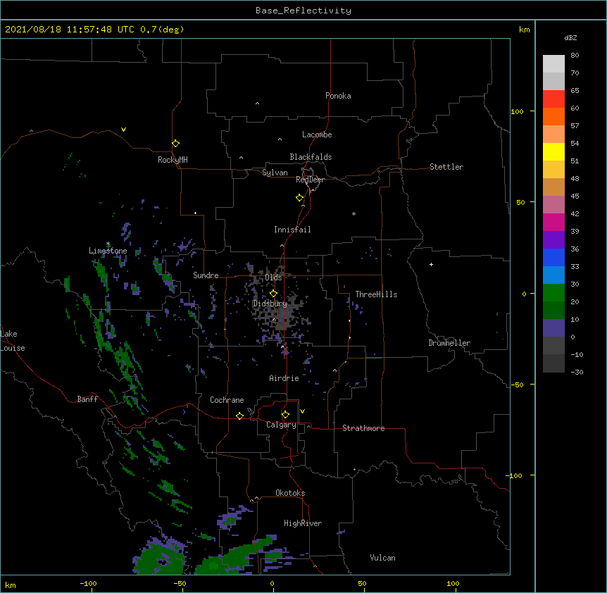607x593 pixels.
Task: Click the yellow diamond marker above Calgary label
Action: pos(285,415)
